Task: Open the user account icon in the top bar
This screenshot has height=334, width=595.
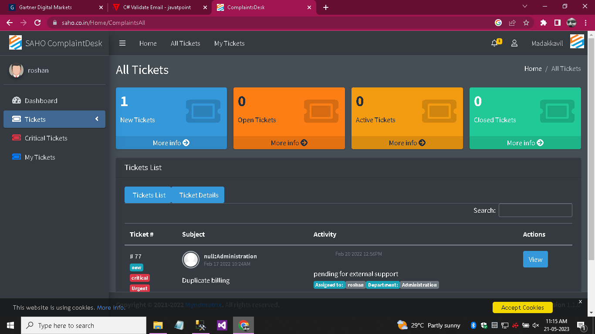Action: pos(514,43)
